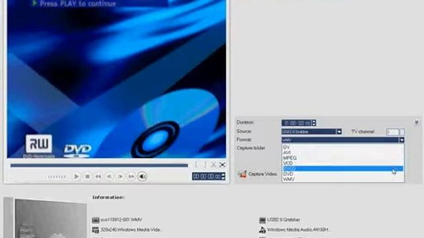Step forward one frame

pos(121,177)
